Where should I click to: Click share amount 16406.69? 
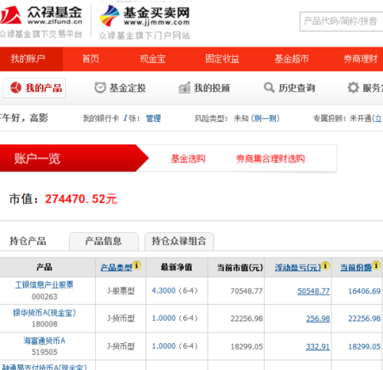[x=365, y=291]
